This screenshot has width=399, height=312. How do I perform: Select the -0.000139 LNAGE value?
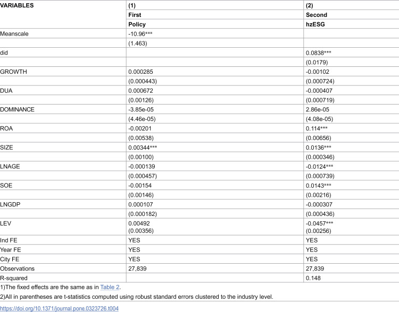tap(142, 167)
